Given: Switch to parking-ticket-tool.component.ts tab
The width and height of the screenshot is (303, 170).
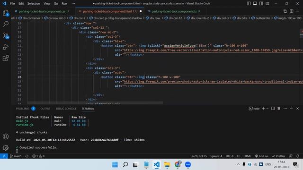Looking at the screenshot, I should coord(174,11).
